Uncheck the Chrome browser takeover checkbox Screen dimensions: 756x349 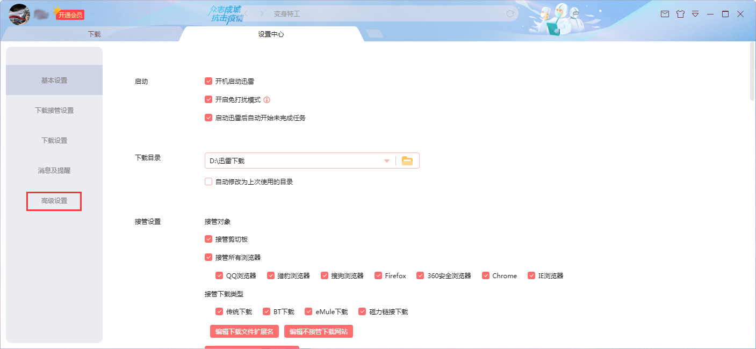pos(486,275)
